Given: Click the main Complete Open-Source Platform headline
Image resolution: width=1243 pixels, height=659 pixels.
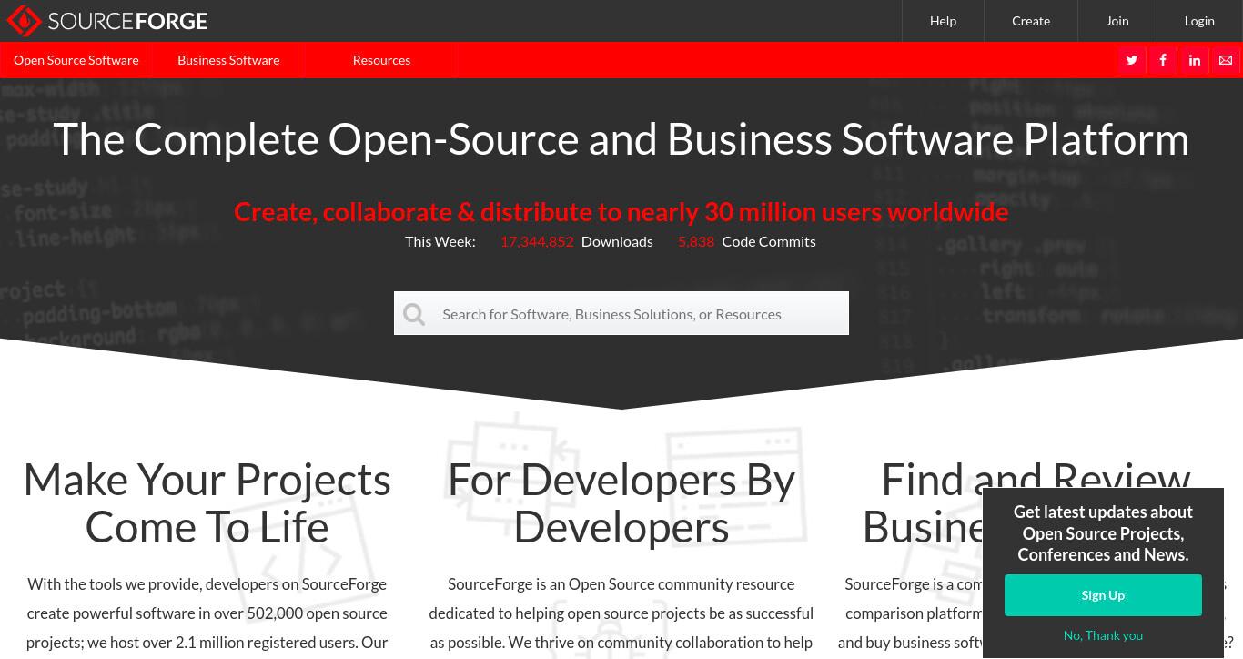Looking at the screenshot, I should (621, 139).
